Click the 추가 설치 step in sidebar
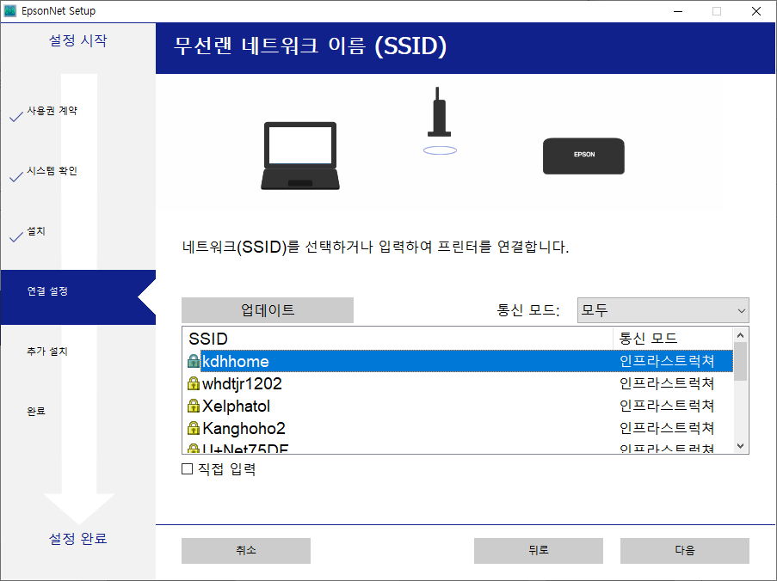Viewport: 777px width, 581px height. [47, 352]
